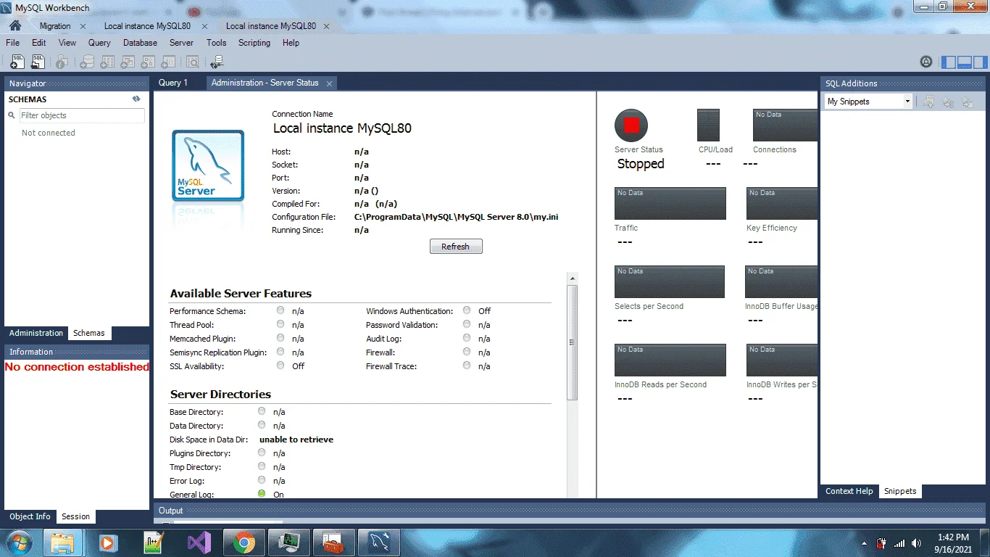990x557 pixels.
Task: Click the 'Not connected' text in Schemas
Action: (x=49, y=133)
